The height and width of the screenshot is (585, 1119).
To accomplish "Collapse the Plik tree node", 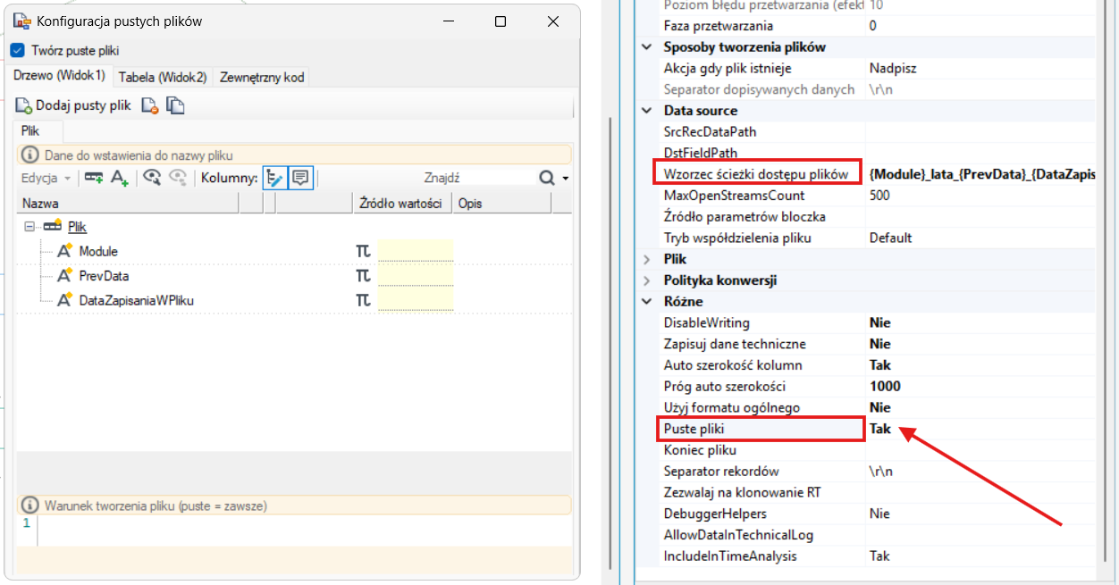I will point(29,228).
